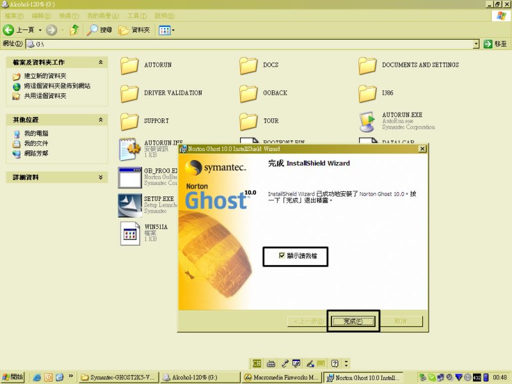The image size is (512, 384).
Task: Click the CH input language indicator
Action: [x=257, y=364]
